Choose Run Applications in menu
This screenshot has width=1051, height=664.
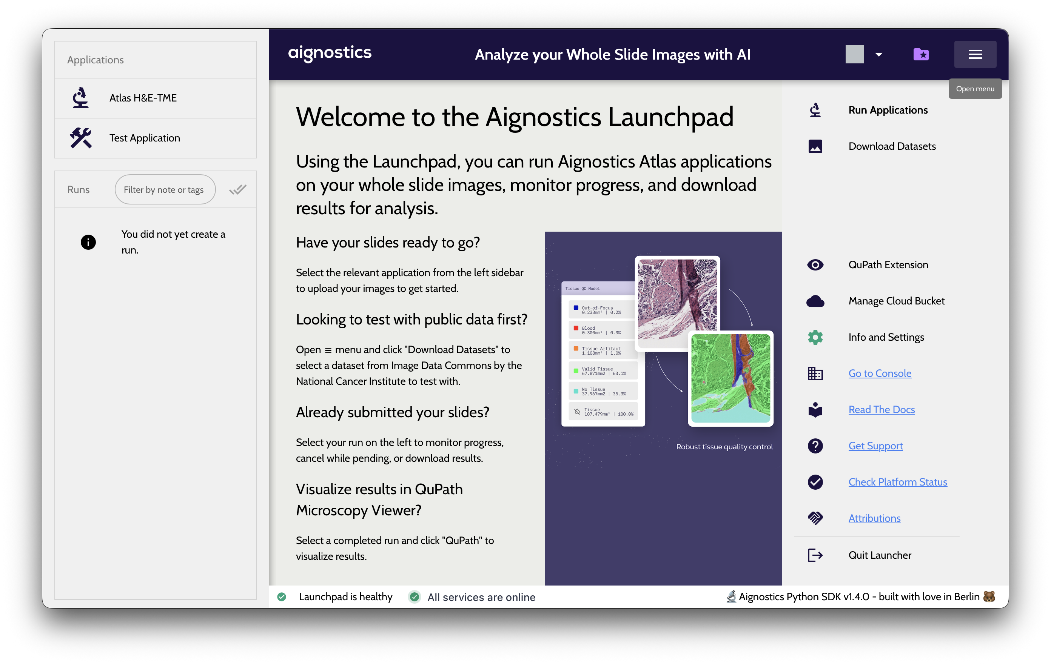click(x=888, y=110)
